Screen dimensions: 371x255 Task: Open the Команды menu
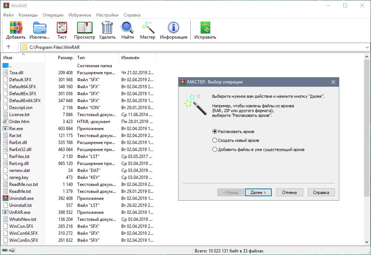point(28,15)
